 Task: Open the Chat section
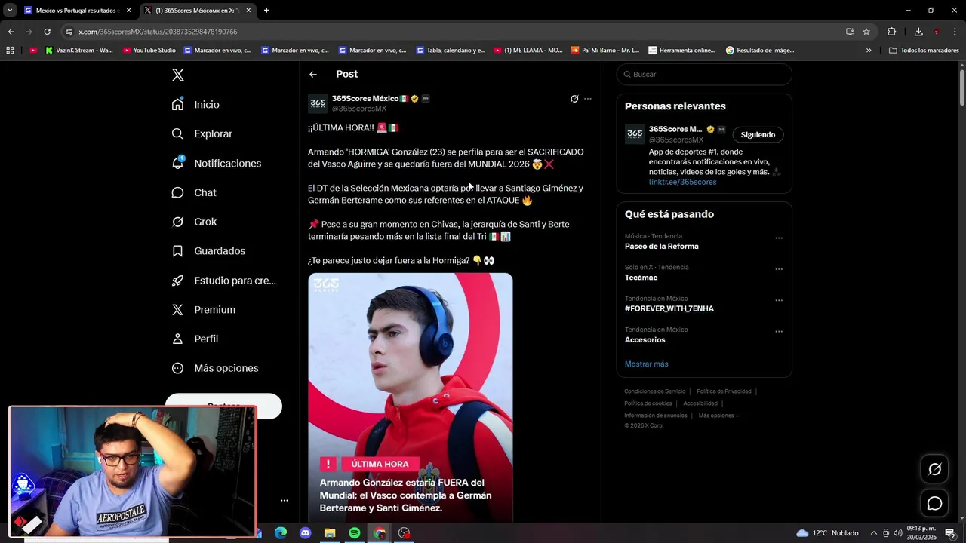(194, 192)
